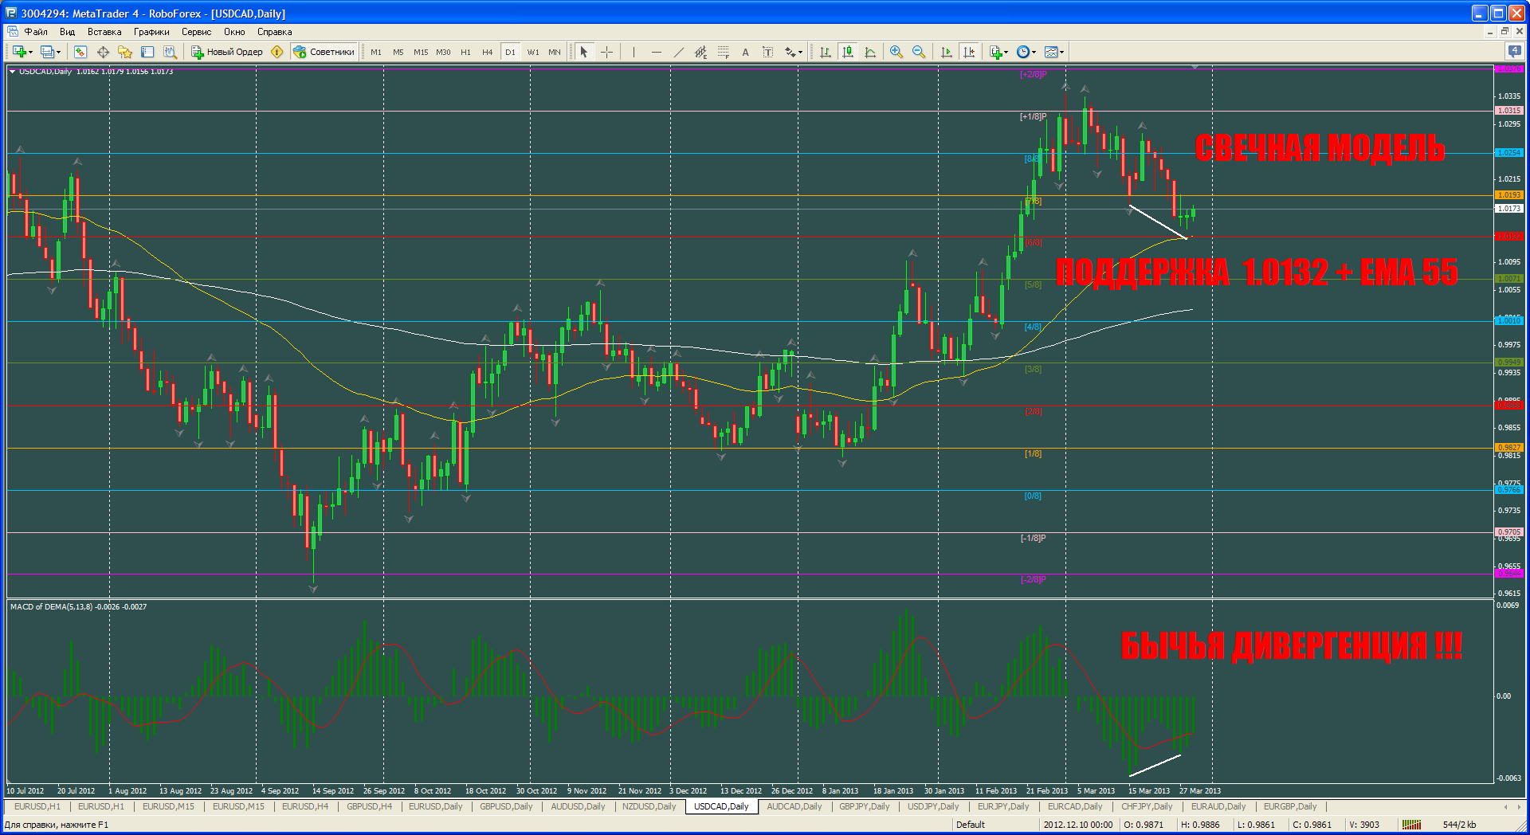Viewport: 1530px width, 835px height.
Task: Open the Market Watch window icon
Action: (80, 52)
